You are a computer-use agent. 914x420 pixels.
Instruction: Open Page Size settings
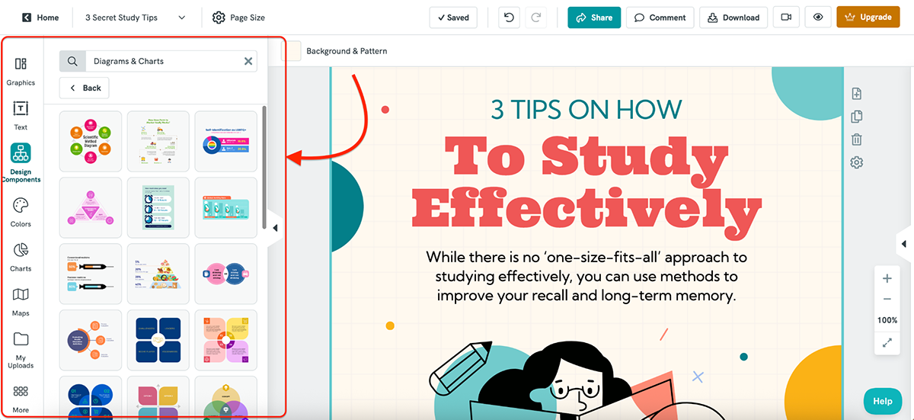coord(238,18)
